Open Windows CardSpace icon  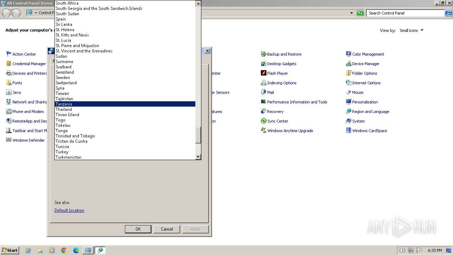[x=349, y=130]
